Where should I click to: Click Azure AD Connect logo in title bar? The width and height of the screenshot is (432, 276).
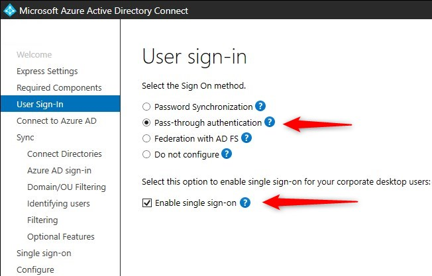point(10,11)
